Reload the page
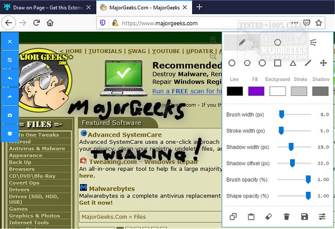Screen dimensions: 335x229 [x=37, y=23]
